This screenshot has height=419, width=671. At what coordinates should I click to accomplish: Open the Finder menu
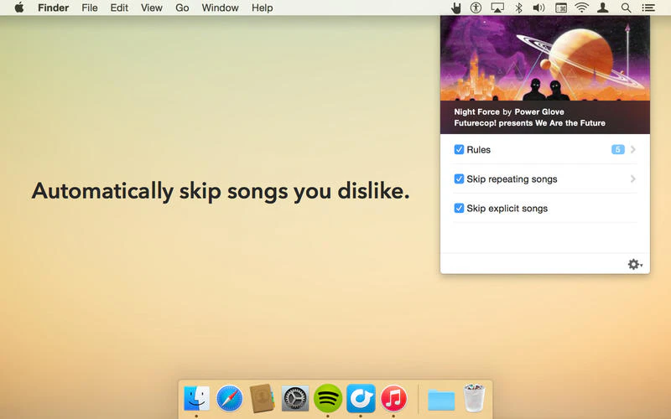tap(53, 8)
